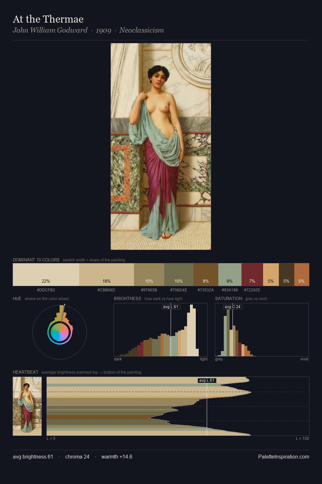
Task: Click the #CBB68D hex code label
Action: 106,290
